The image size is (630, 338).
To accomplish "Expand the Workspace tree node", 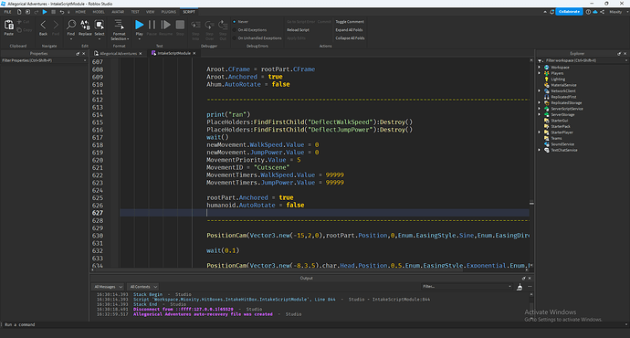I will tap(540, 67).
